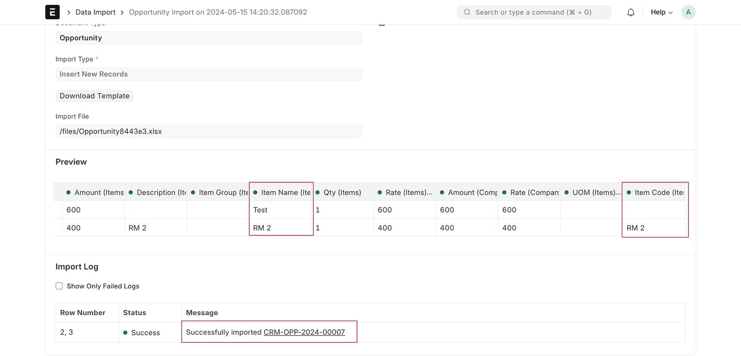
Task: Select the Amount (Items) 400 cell
Action: 93,227
